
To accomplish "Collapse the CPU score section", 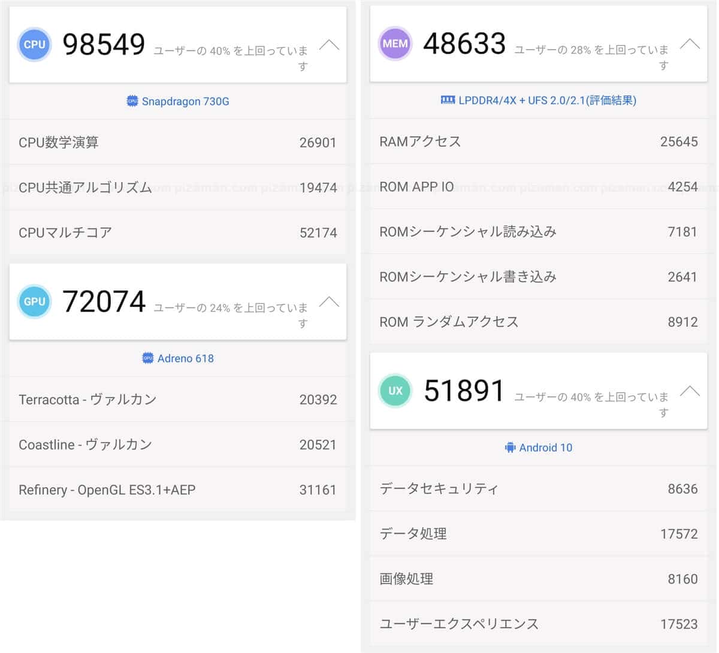I will click(329, 45).
